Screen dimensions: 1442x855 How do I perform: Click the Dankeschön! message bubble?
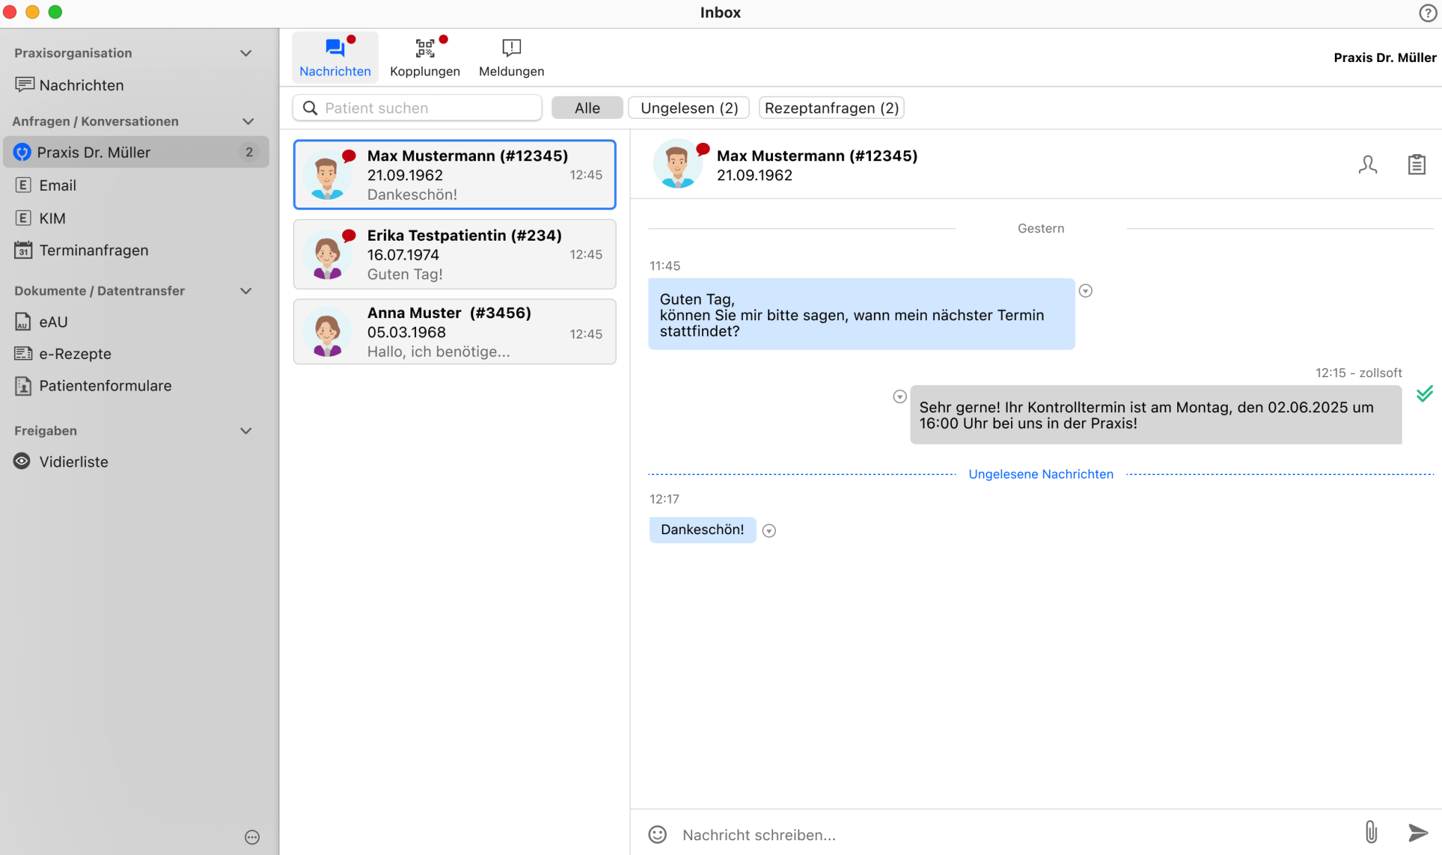(x=703, y=530)
